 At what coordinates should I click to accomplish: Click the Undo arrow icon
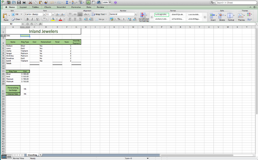(52, 2)
